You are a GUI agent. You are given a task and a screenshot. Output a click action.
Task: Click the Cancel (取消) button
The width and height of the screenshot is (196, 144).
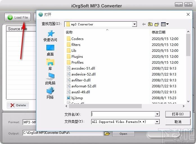(178, 122)
